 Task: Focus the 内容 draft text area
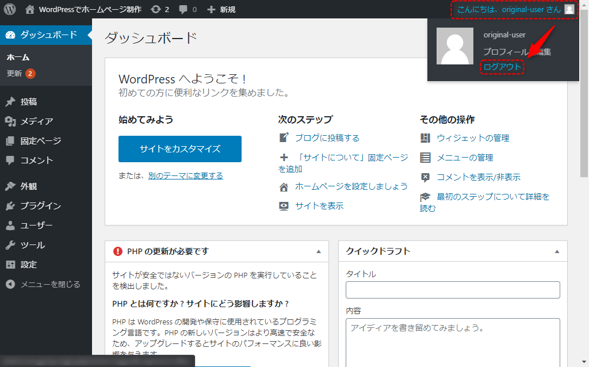tap(453, 343)
